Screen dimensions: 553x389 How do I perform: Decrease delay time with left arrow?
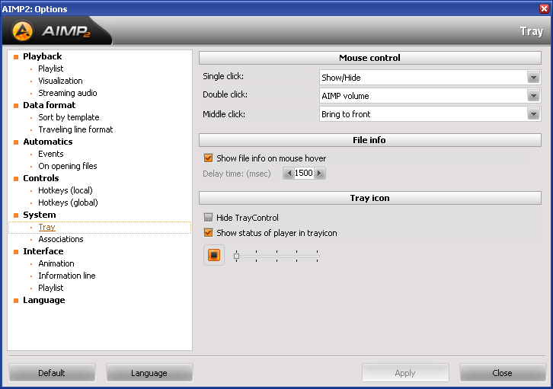289,173
